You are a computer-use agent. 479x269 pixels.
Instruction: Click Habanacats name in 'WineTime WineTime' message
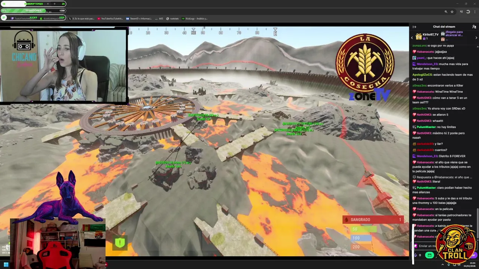click(x=425, y=92)
